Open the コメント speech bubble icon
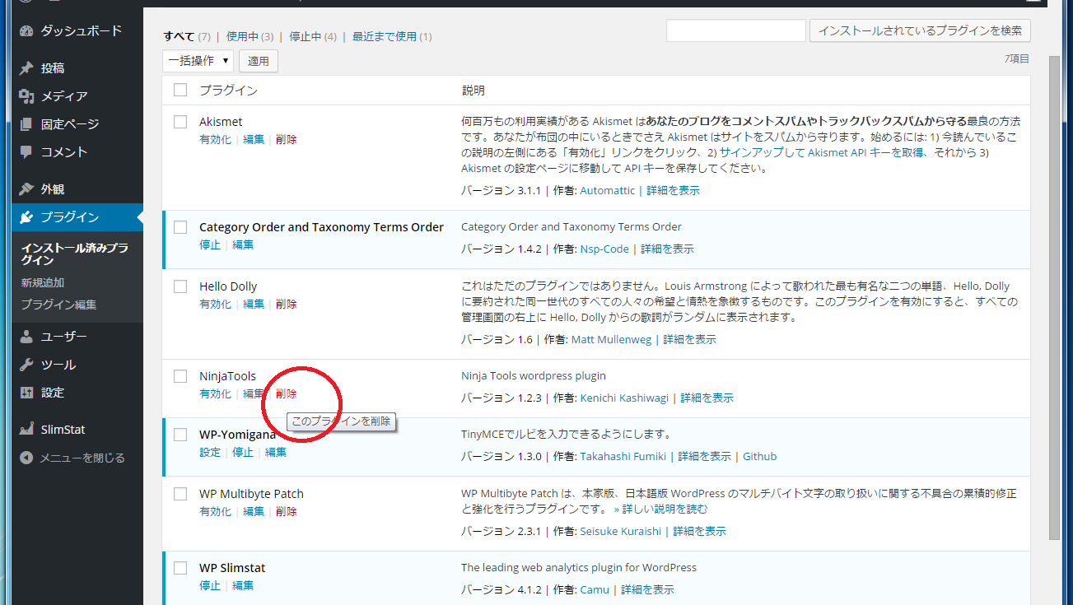This screenshot has width=1073, height=605. pos(26,152)
